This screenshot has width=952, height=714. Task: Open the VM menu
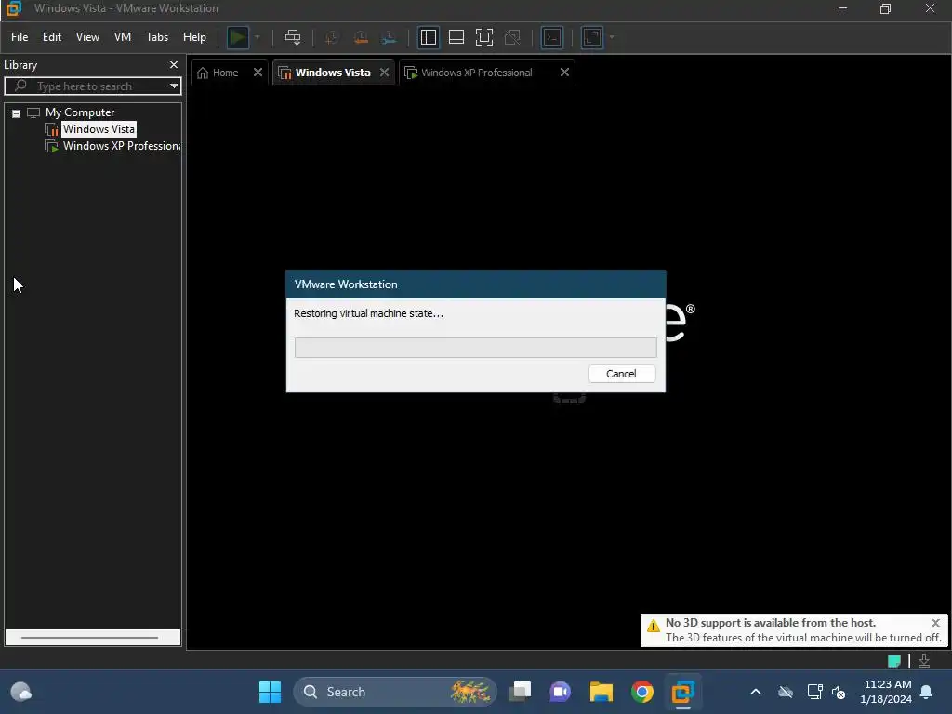[x=123, y=37]
